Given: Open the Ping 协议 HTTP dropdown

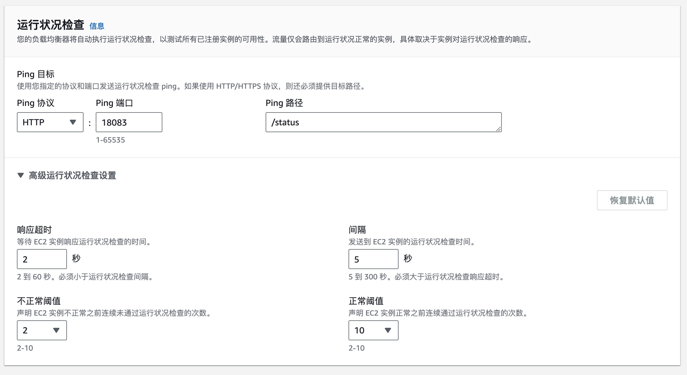Looking at the screenshot, I should point(50,122).
